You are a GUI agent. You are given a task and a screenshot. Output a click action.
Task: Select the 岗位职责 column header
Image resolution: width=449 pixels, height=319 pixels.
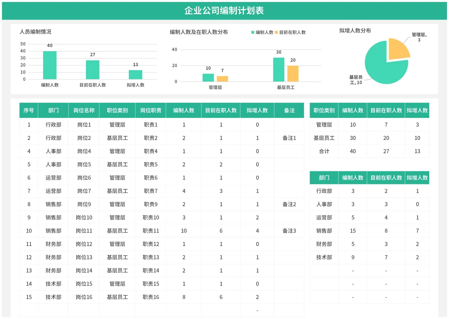(151, 110)
